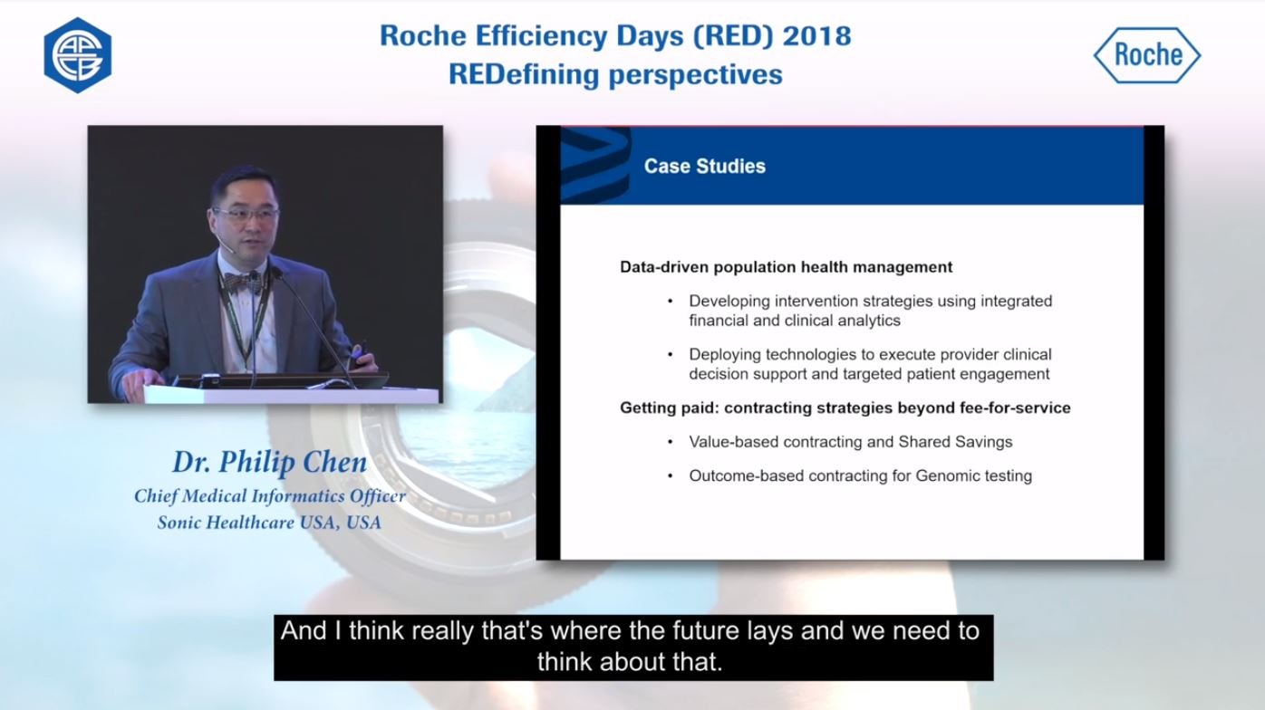The image size is (1265, 710).
Task: Click the Roche hexagon logo
Action: (x=1146, y=55)
